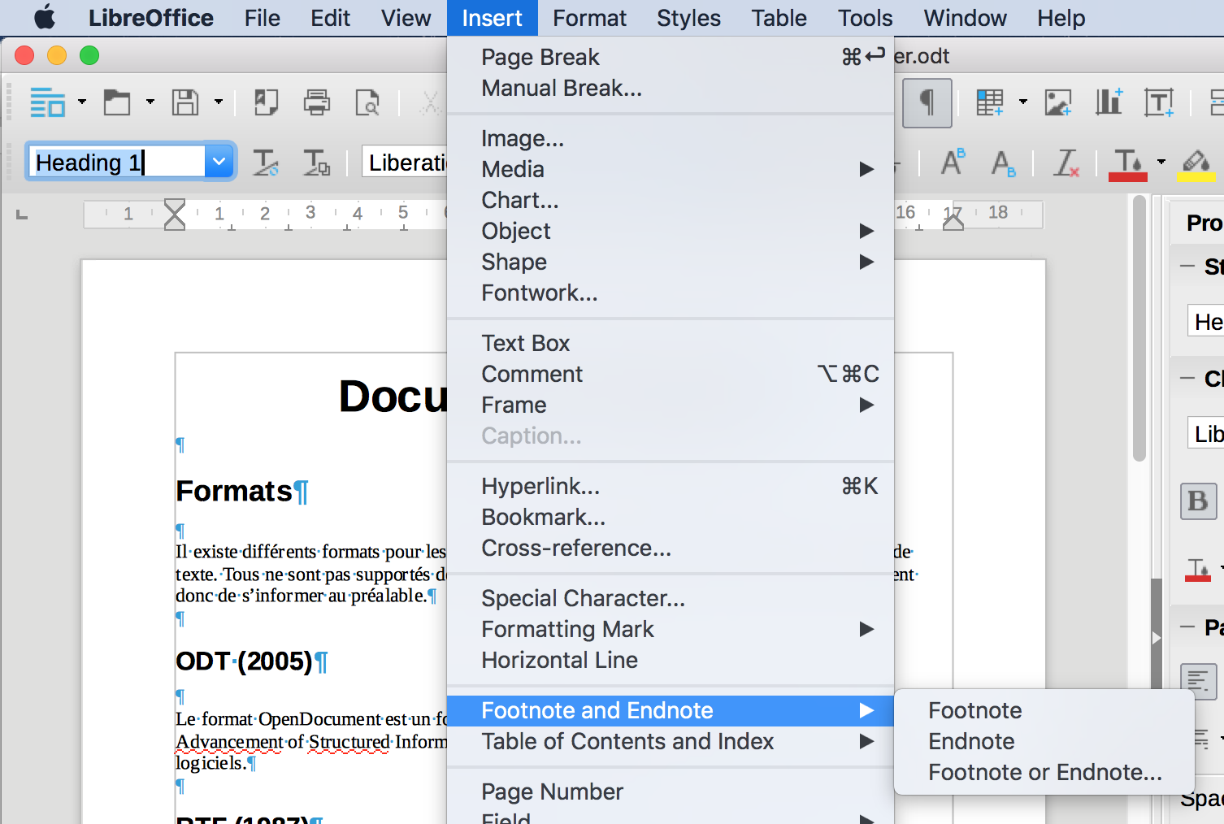This screenshot has width=1224, height=824.
Task: Open the Paragraph Style dropdown arrow
Action: pos(219,162)
